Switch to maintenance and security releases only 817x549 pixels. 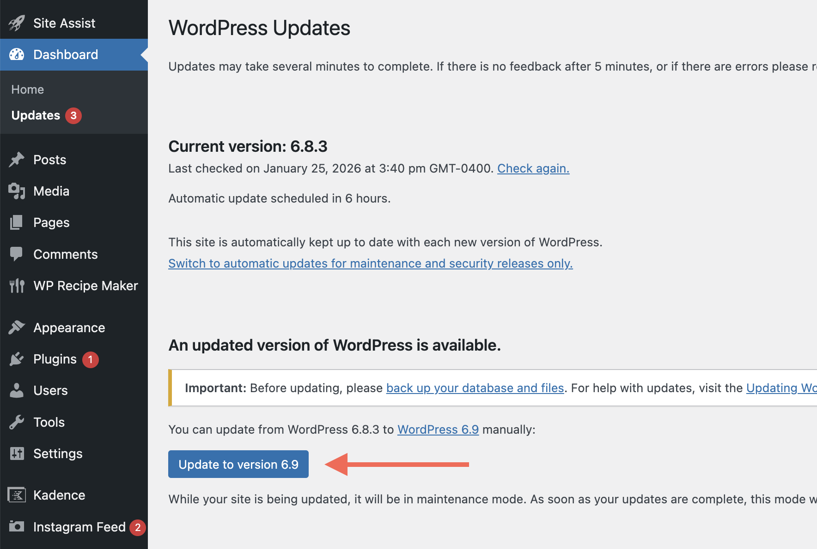[x=371, y=263]
